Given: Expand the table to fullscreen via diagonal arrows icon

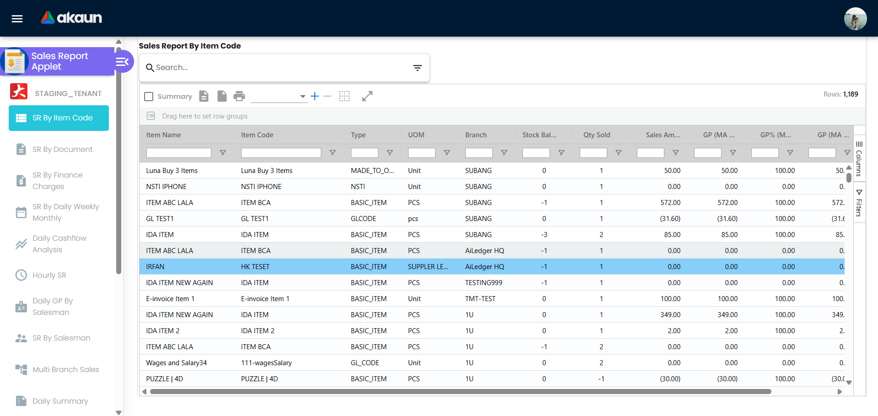Looking at the screenshot, I should (367, 96).
